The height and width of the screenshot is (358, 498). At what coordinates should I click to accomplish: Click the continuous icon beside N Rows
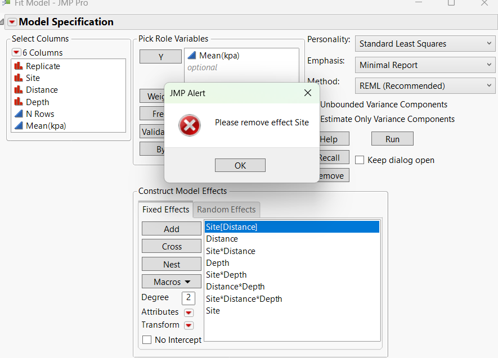click(x=19, y=114)
